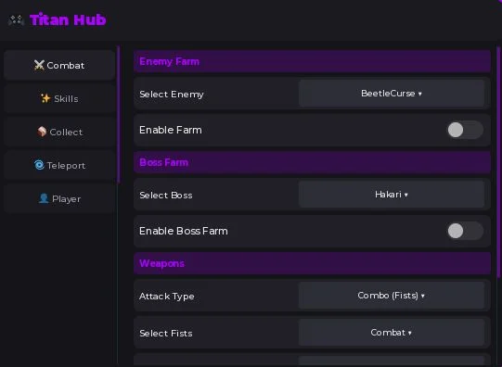Toggle the Enable Farm switch
The image size is (502, 367).
point(465,130)
